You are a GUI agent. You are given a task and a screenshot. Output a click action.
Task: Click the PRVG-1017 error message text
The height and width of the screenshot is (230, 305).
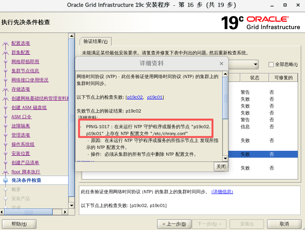click(x=148, y=130)
